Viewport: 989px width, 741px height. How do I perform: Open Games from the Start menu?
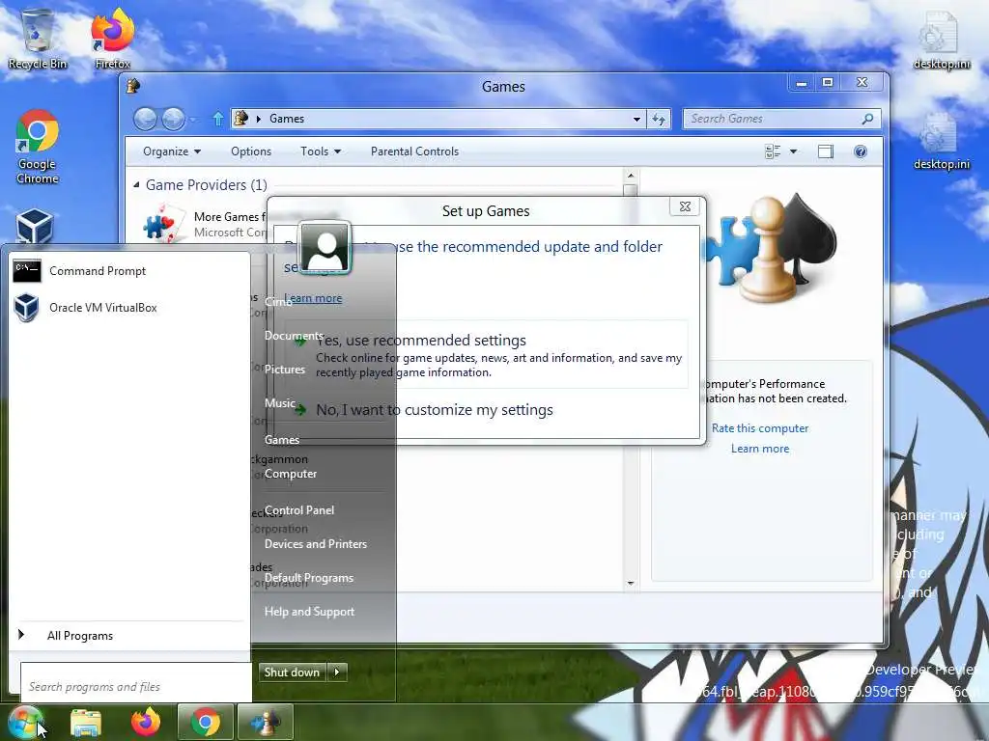tap(281, 440)
